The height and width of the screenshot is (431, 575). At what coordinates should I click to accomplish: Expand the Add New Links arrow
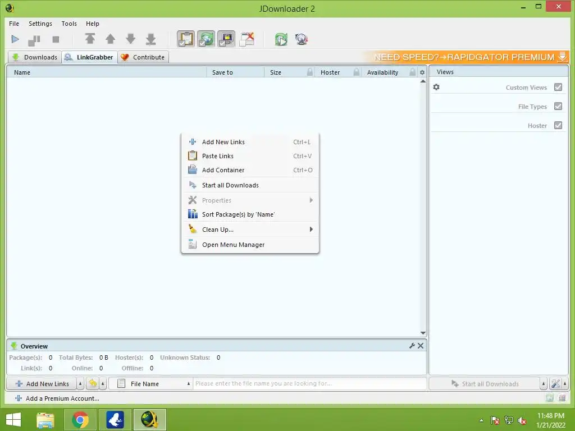80,384
